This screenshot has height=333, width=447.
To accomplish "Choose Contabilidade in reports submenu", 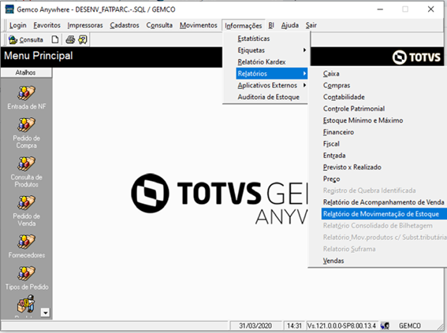I will (344, 97).
